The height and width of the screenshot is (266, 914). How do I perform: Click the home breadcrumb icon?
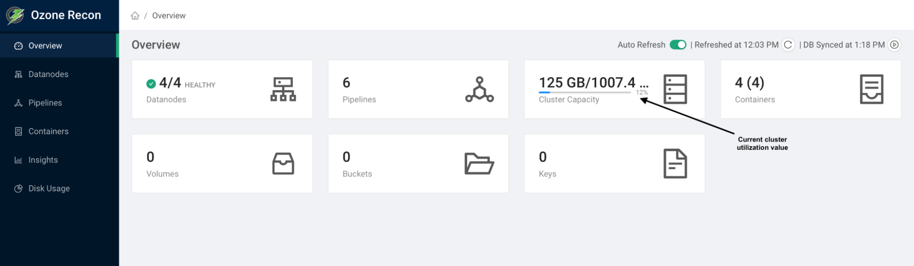coord(135,16)
